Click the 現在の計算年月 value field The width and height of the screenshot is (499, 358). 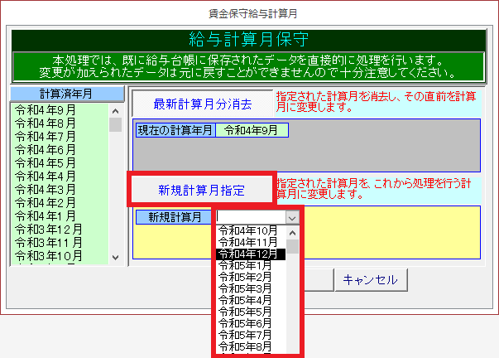[252, 130]
